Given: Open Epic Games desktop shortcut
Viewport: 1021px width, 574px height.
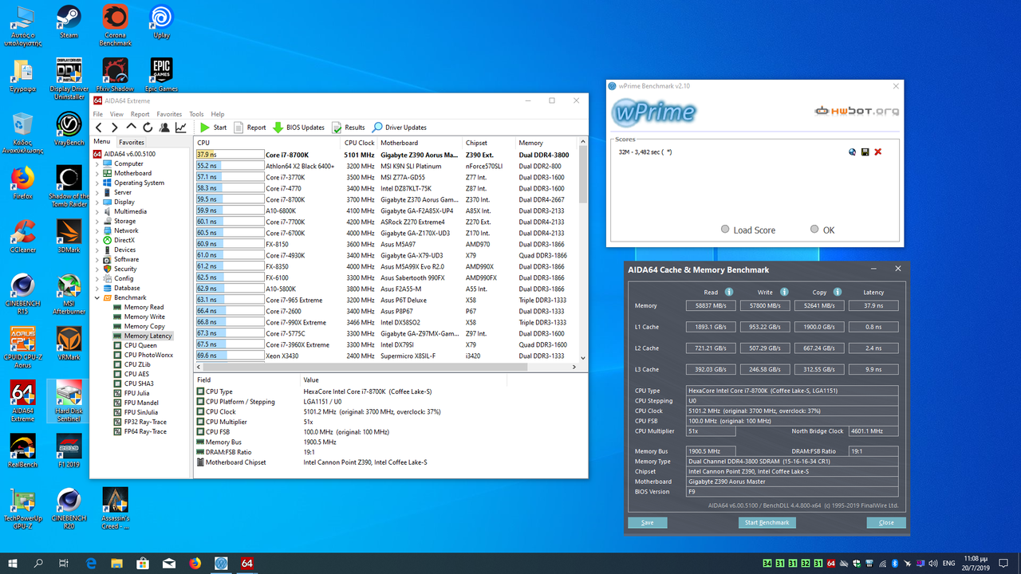Looking at the screenshot, I should pyautogui.click(x=161, y=75).
